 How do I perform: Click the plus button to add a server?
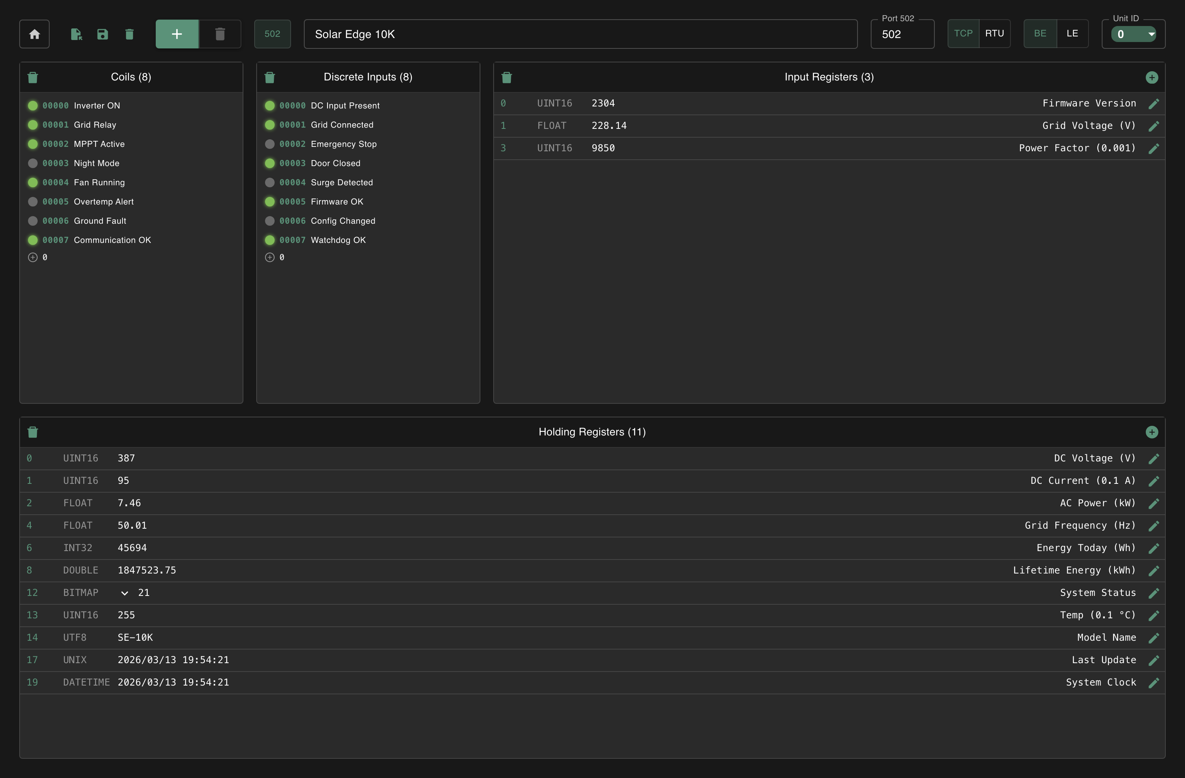tap(177, 34)
